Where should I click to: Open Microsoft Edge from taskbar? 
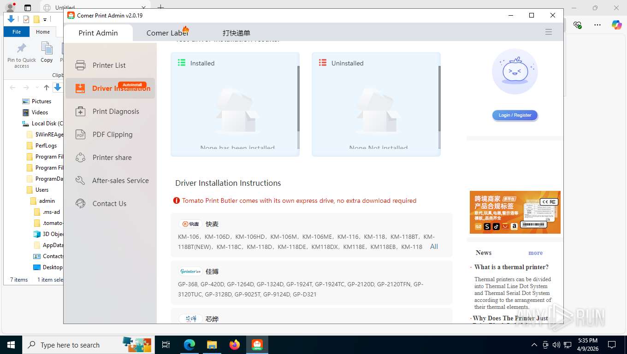(x=189, y=345)
